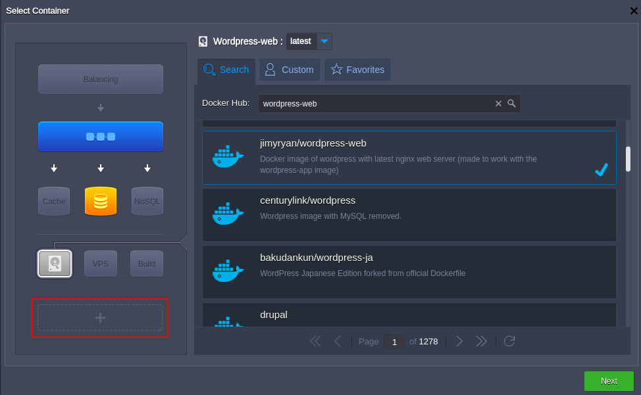The width and height of the screenshot is (641, 395).
Task: Click the page number field
Action: click(x=394, y=342)
